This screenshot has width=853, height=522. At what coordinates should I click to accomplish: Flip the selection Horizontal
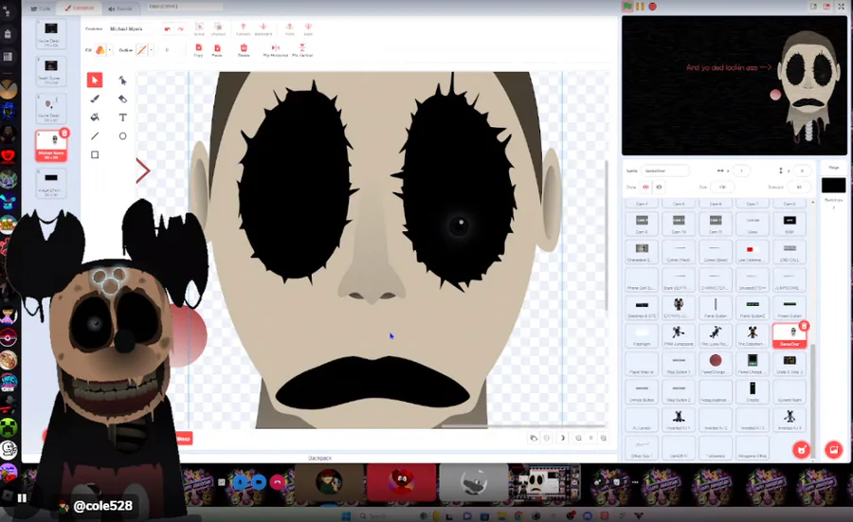click(275, 50)
